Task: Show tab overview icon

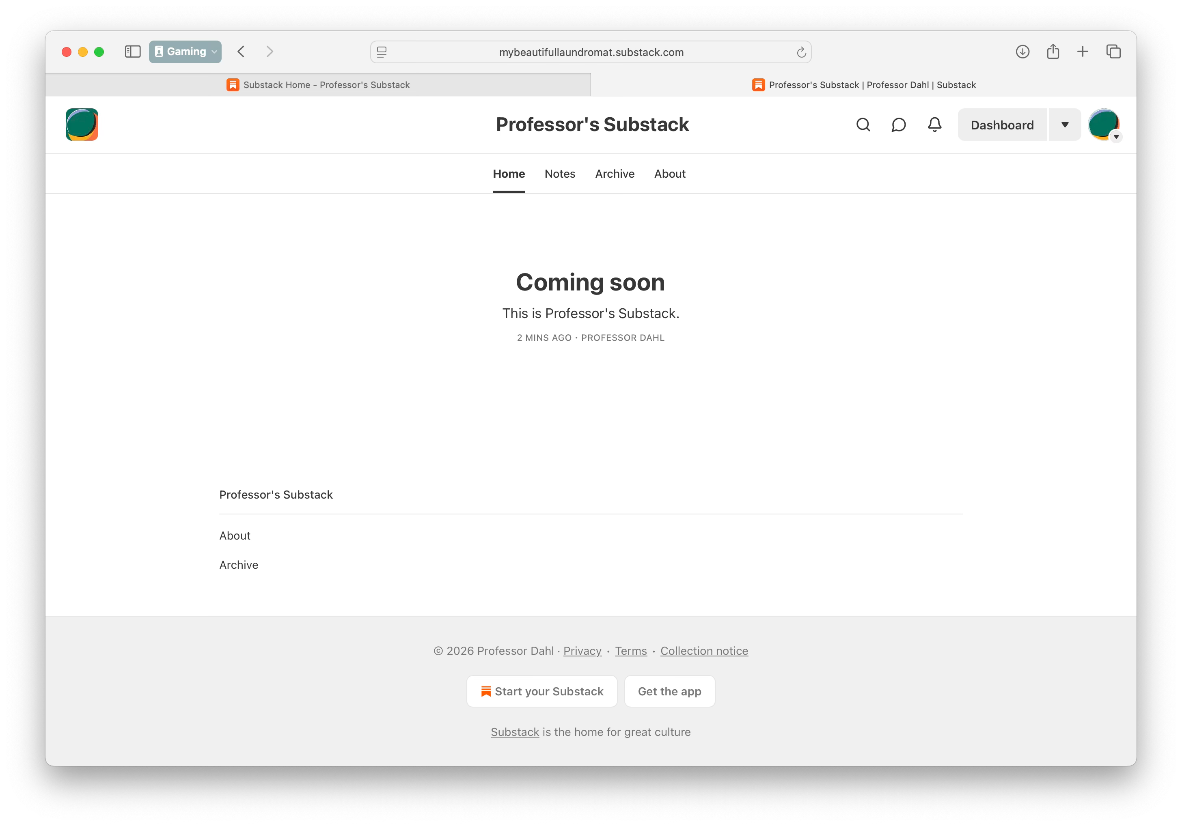Action: point(1113,52)
